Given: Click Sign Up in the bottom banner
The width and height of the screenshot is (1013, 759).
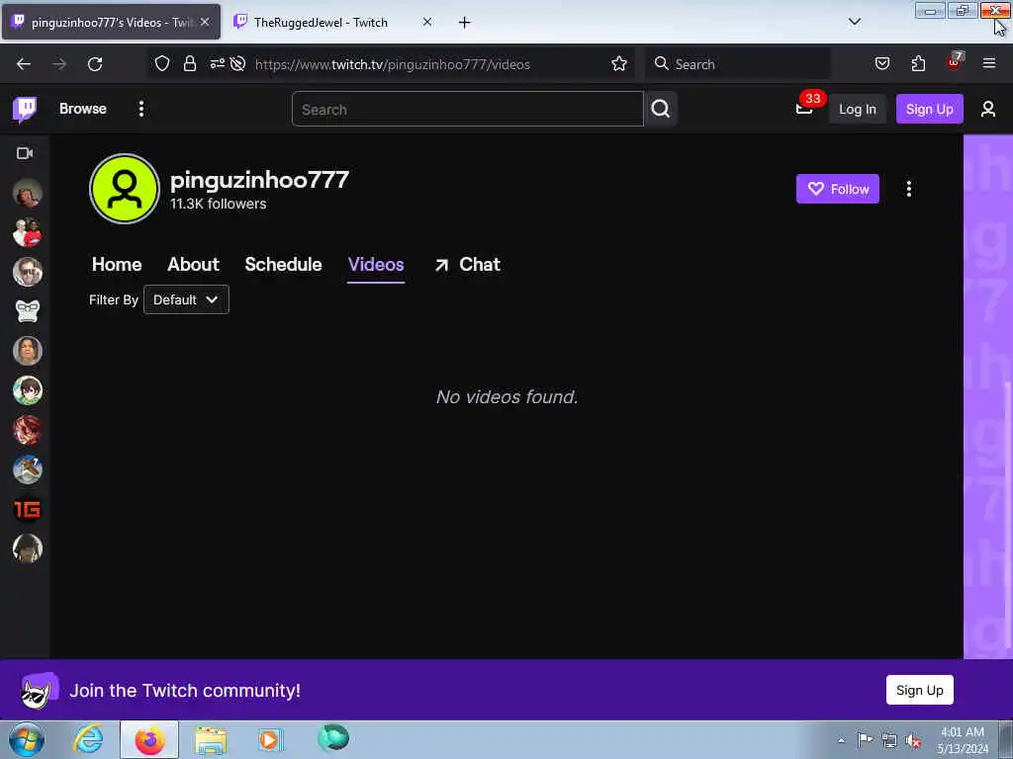Looking at the screenshot, I should point(919,690).
